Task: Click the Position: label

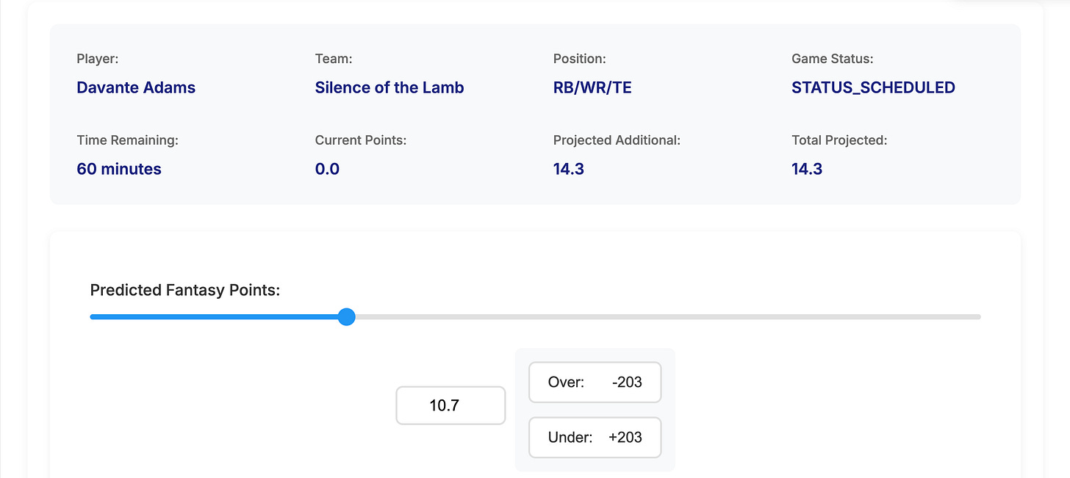Action: (x=580, y=59)
